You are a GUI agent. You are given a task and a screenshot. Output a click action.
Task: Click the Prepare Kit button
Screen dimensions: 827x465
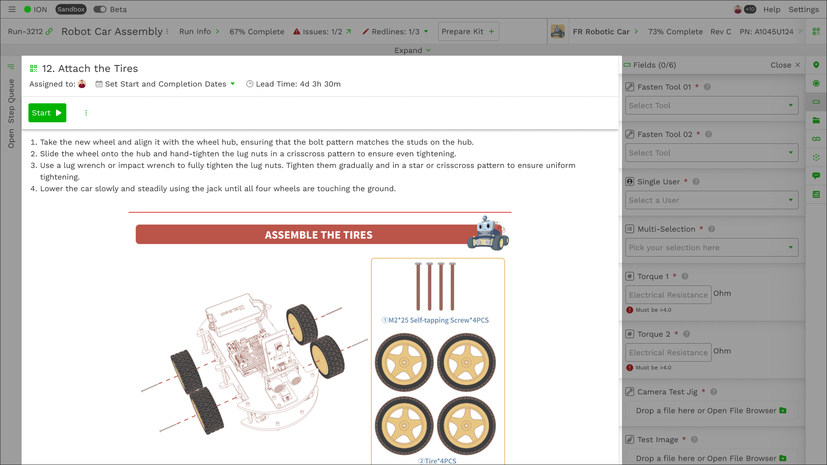pyautogui.click(x=468, y=31)
